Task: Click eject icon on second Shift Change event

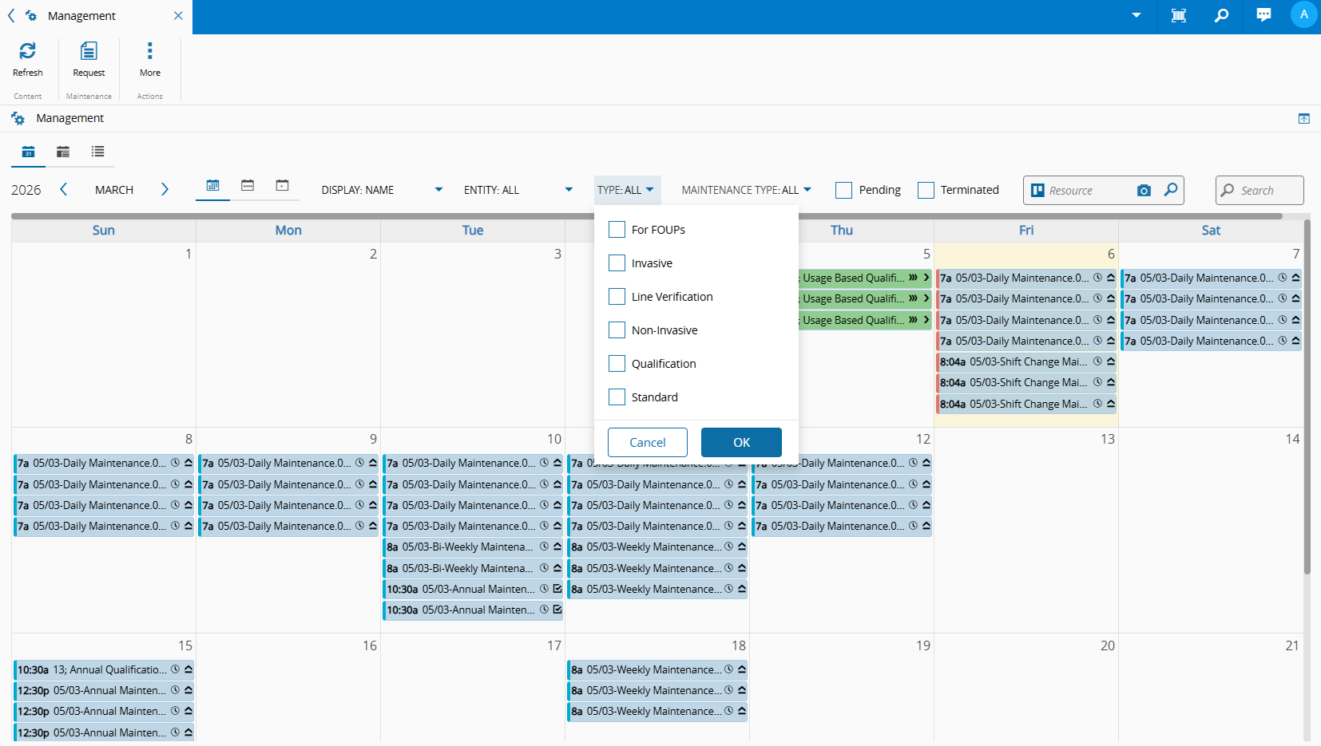Action: click(x=1110, y=383)
